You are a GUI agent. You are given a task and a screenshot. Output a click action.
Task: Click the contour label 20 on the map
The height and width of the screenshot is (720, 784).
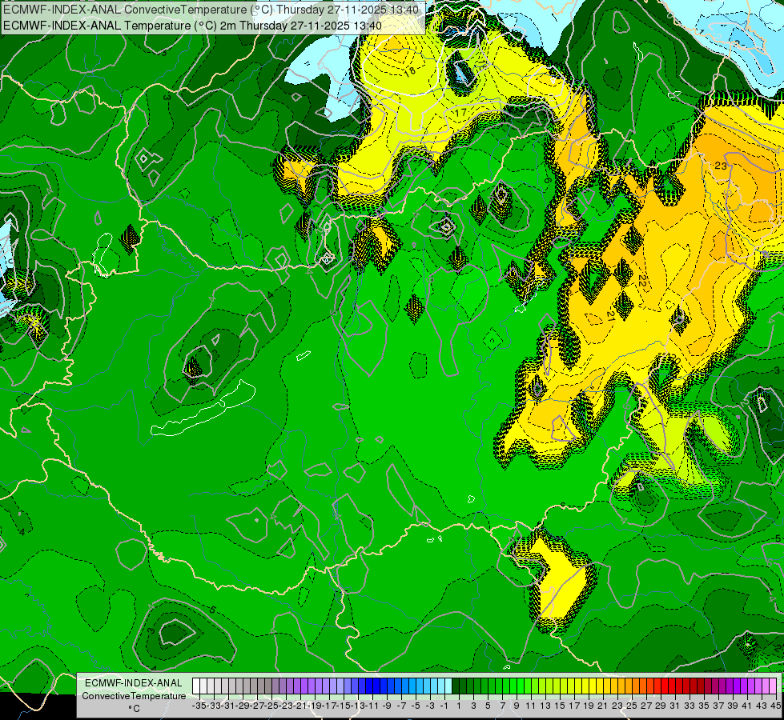(676, 359)
